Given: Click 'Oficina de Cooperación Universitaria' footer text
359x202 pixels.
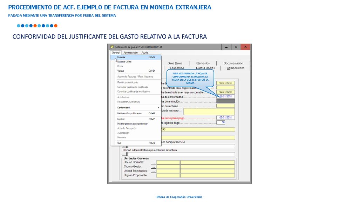Looking at the screenshot, I should tap(179, 197).
